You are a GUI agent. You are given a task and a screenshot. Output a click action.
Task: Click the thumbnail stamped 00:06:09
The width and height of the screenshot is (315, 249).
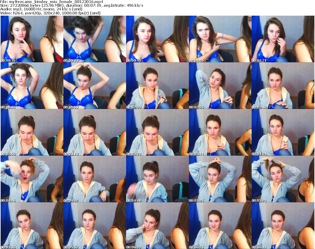click(157, 226)
